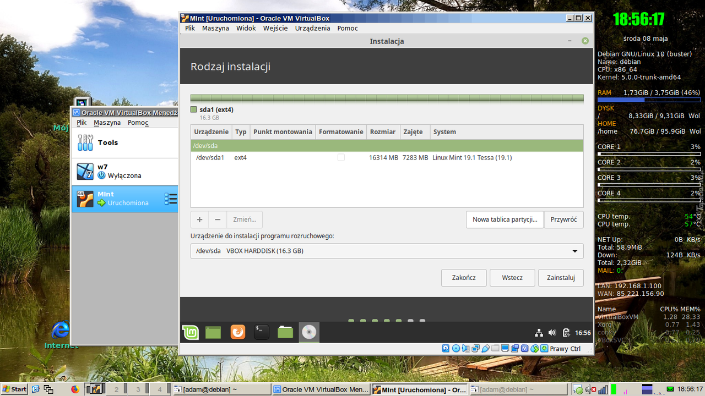Open the Linux Mint menu in guest panel
This screenshot has height=396, width=705.
pos(191,332)
